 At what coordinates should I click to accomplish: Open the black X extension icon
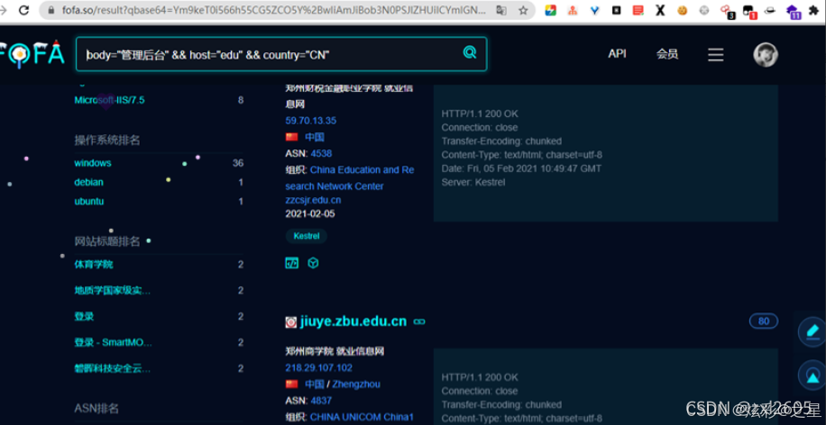pyautogui.click(x=659, y=10)
